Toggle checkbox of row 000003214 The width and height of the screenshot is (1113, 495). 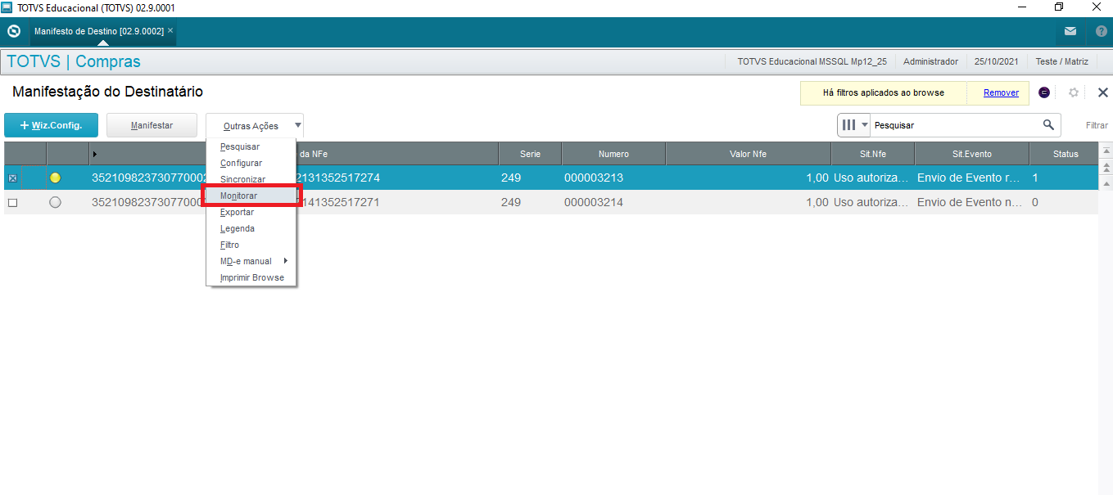(12, 202)
